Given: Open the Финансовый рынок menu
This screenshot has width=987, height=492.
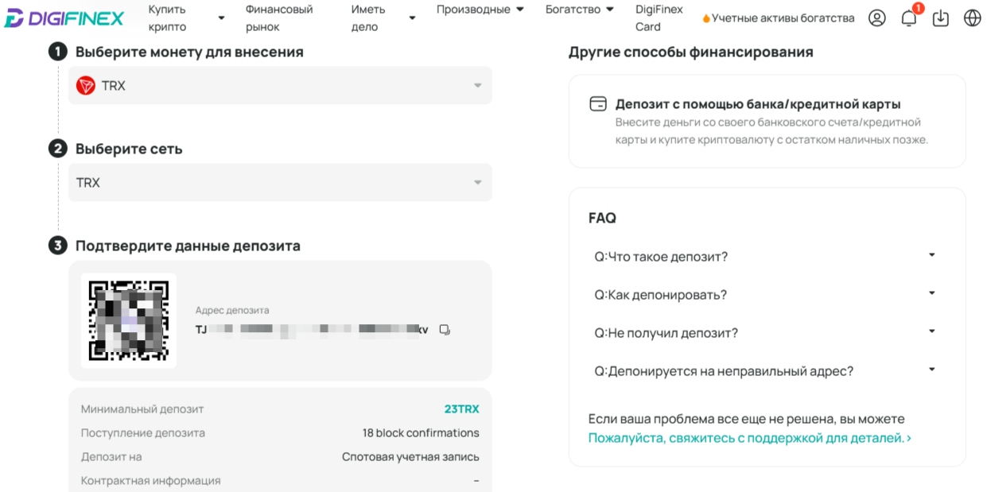Looking at the screenshot, I should (279, 18).
